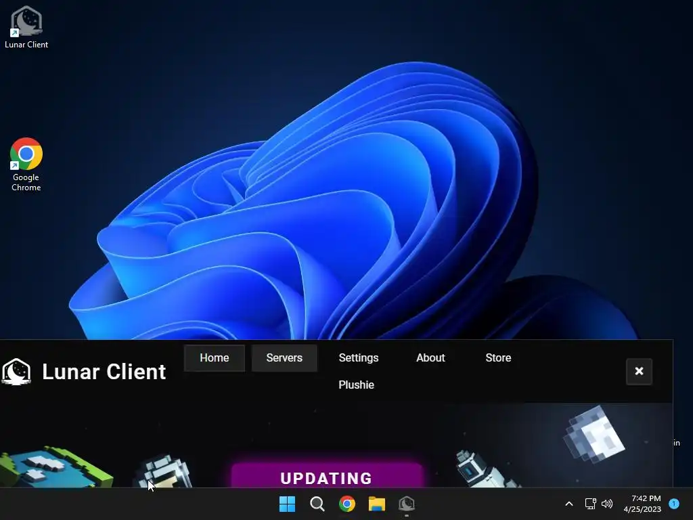Launch Chrome from the taskbar

pos(347,504)
